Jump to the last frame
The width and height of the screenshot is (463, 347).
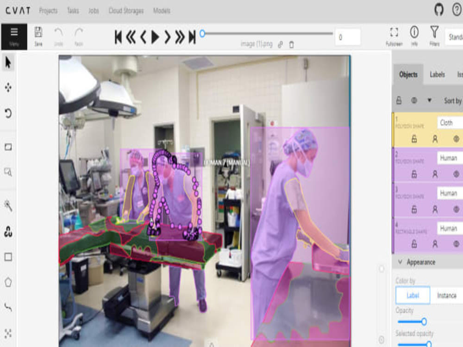click(x=192, y=37)
